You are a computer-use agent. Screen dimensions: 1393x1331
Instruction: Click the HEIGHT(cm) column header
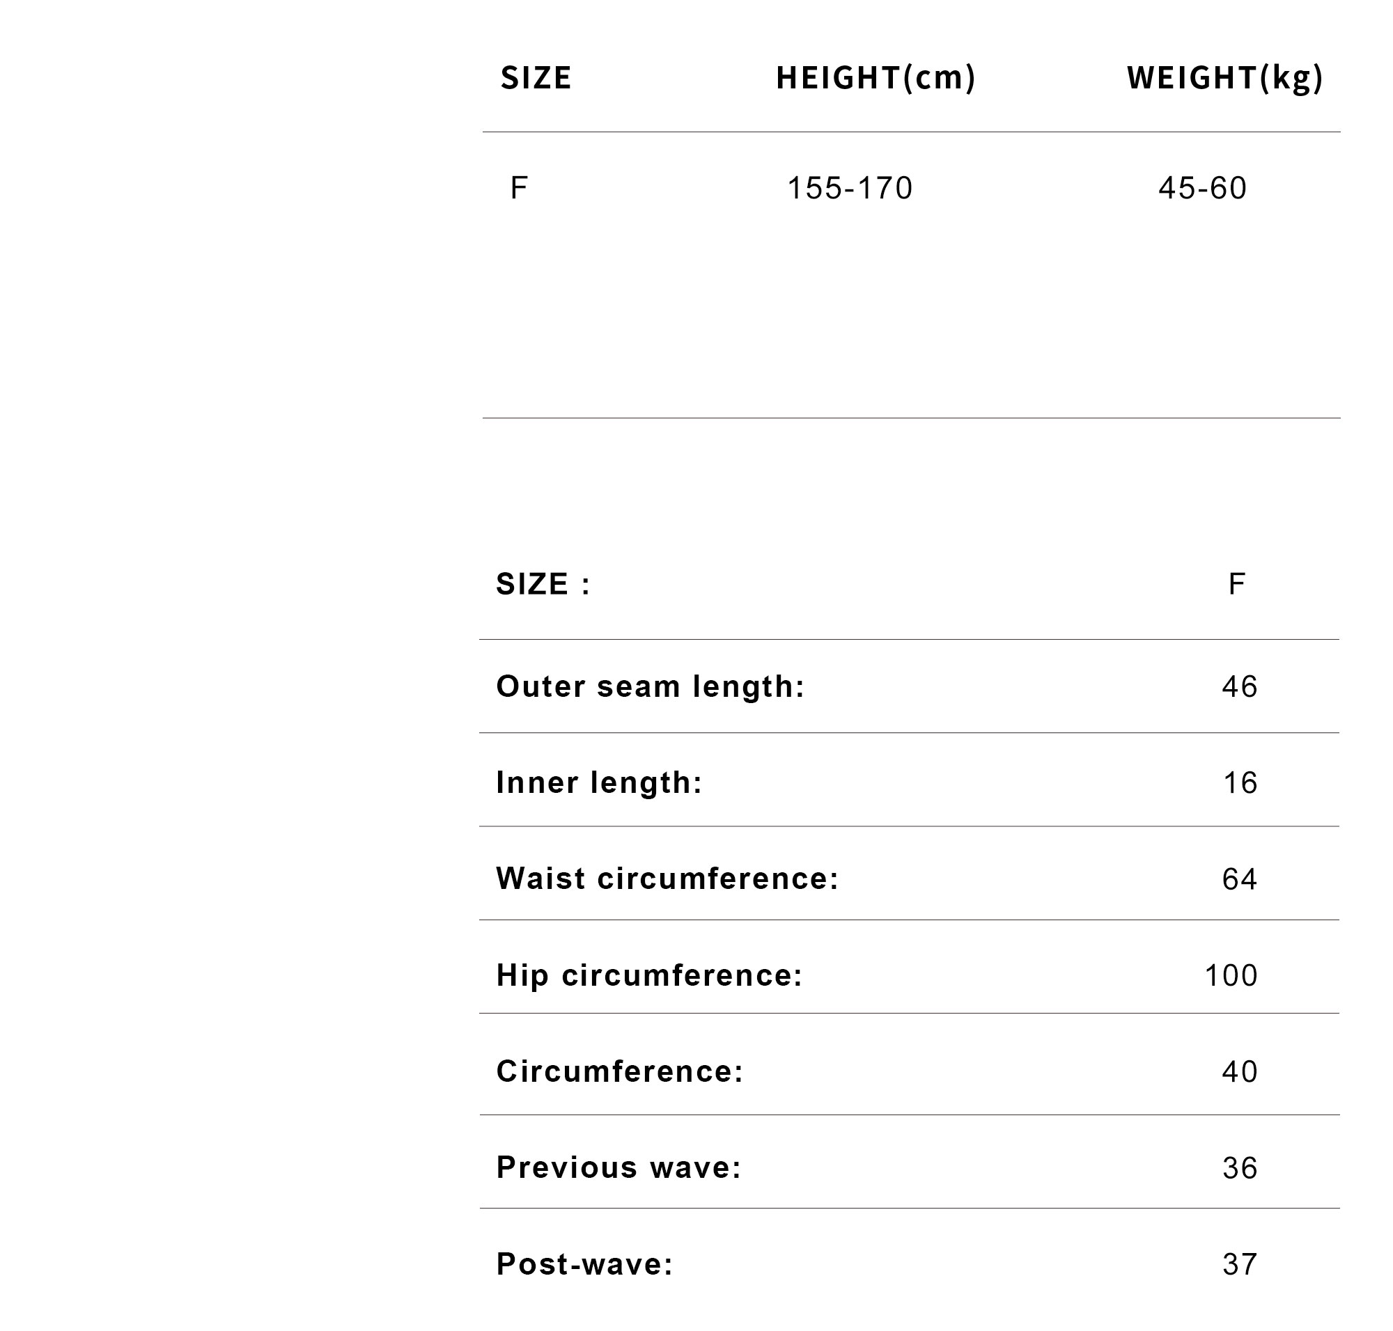point(876,78)
